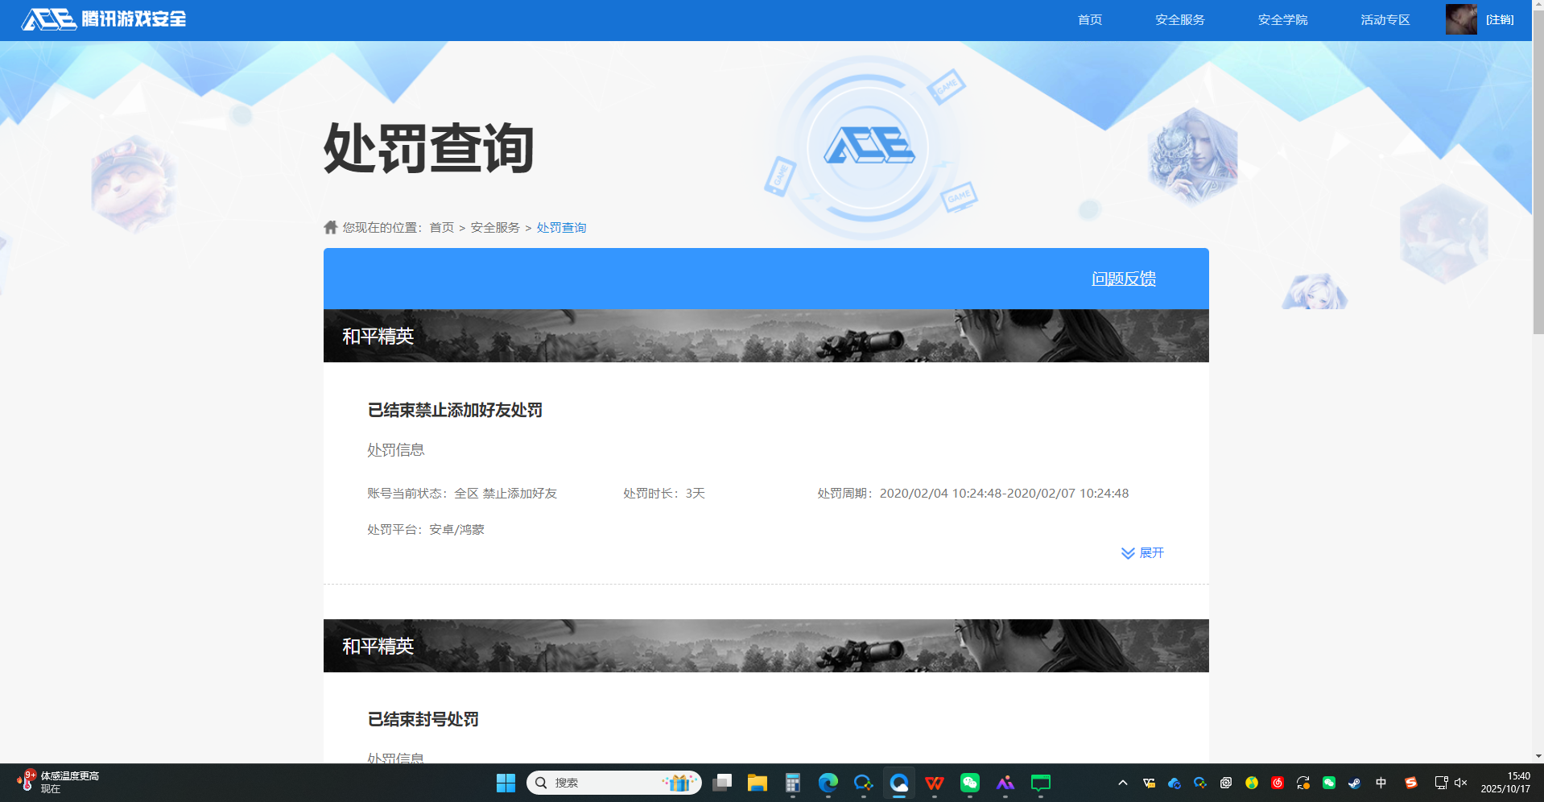Open WeChat from the taskbar
Viewport: 1544px width, 802px height.
coord(970,782)
